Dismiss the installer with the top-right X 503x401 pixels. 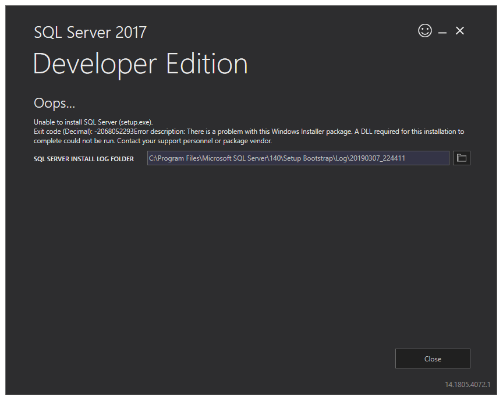coord(460,31)
